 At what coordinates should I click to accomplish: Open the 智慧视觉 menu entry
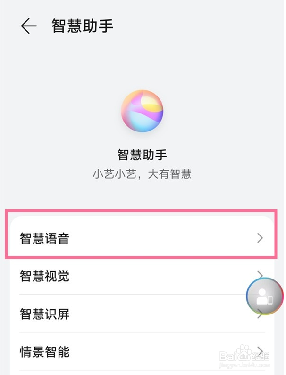pos(45,276)
